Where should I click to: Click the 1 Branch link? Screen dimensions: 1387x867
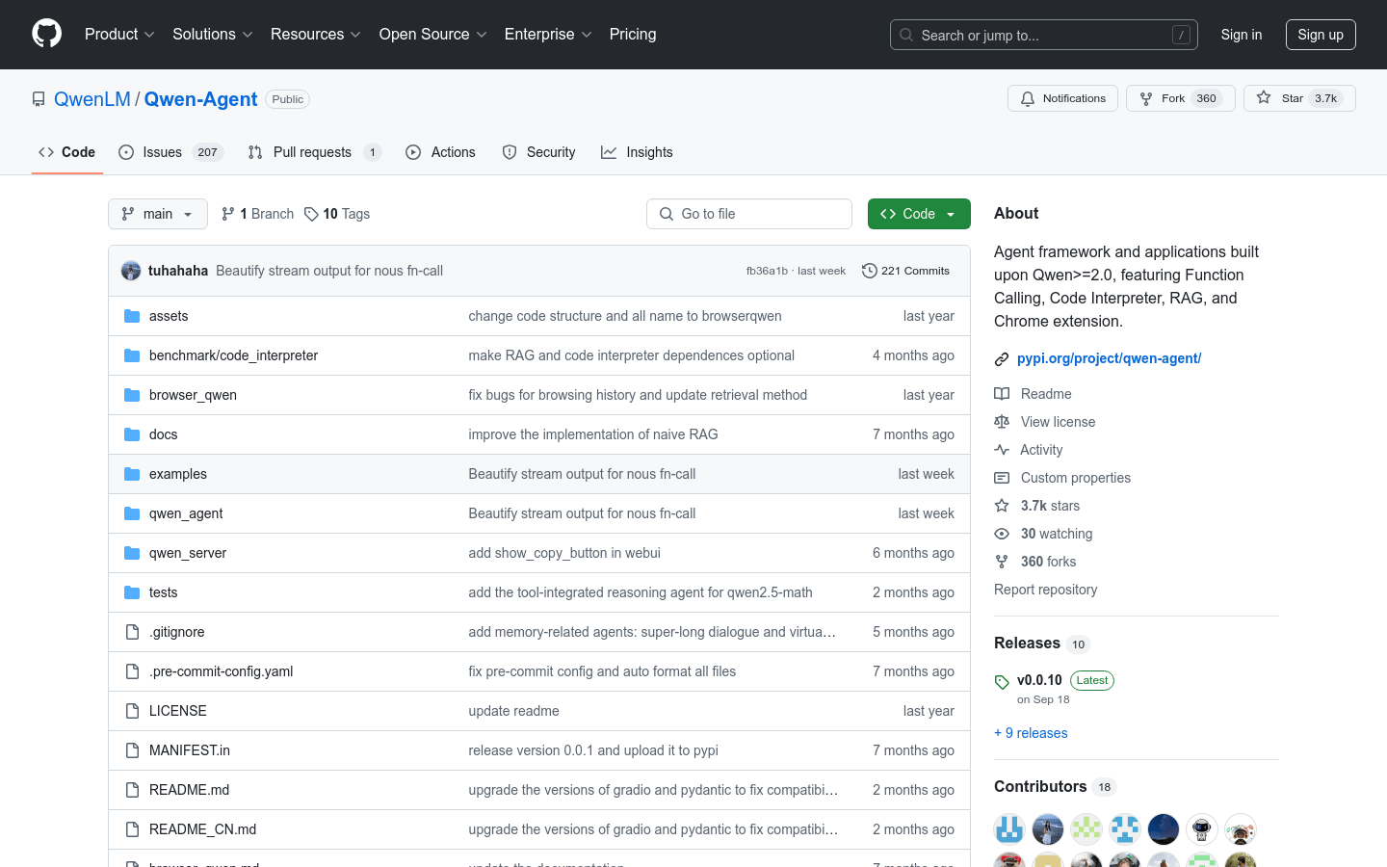click(257, 214)
